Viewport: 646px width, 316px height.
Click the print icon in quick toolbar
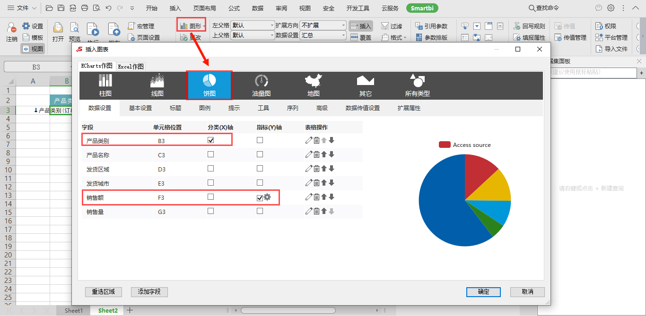pos(85,8)
